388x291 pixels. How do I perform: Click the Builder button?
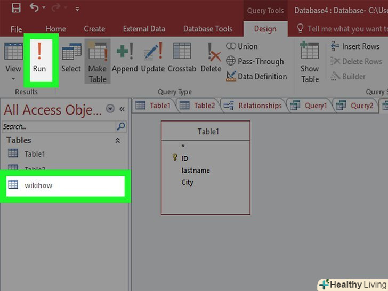tap(348, 76)
